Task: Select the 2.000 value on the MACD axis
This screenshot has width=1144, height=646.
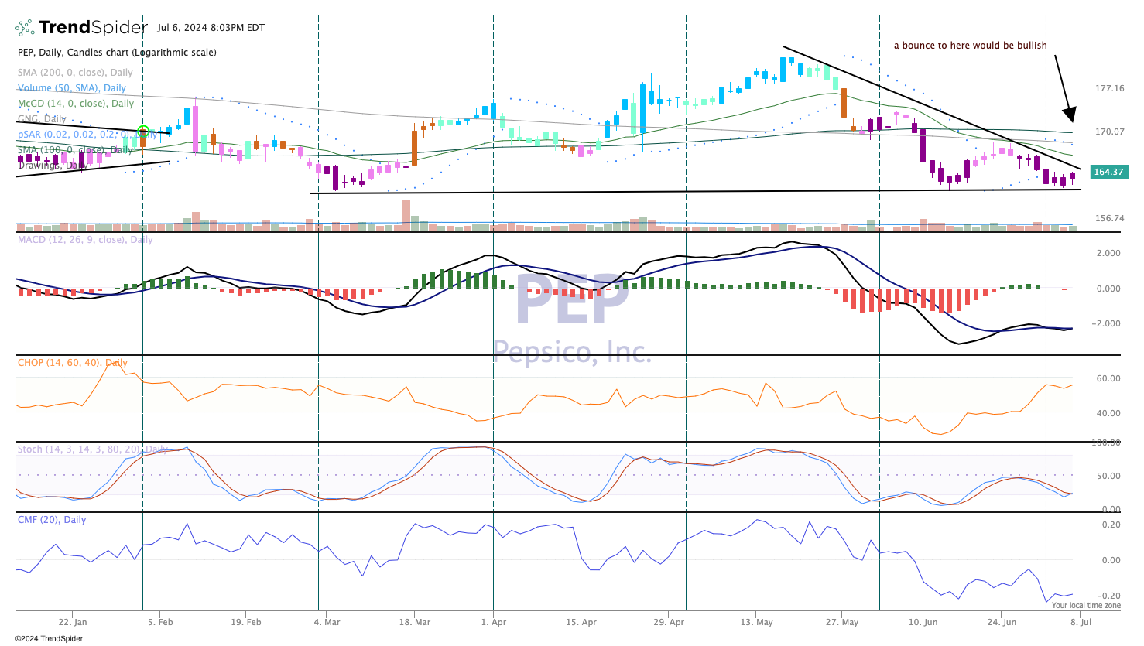Action: [1108, 253]
